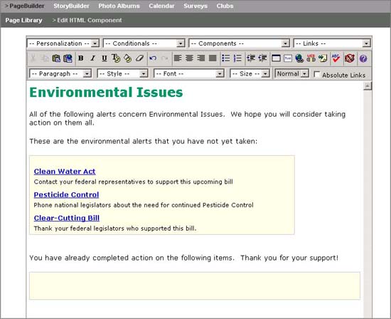The image size is (391, 319).
Task: Click the globe hyperlink icon
Action: 299,58
